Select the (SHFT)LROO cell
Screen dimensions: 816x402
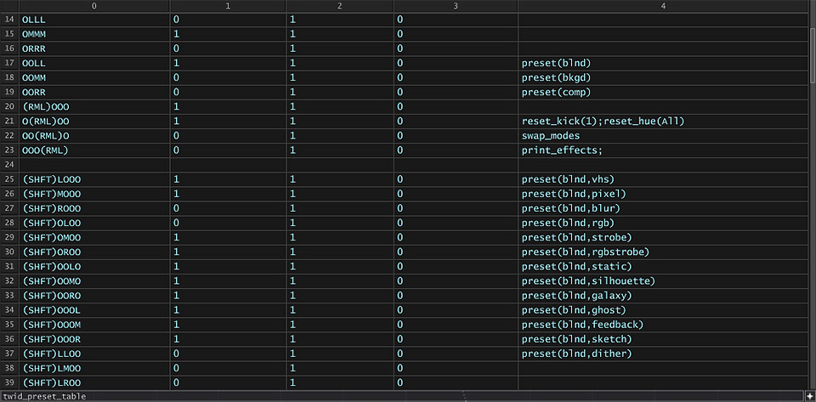[x=94, y=383]
